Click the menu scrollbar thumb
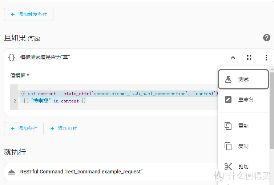The image size is (274, 185). [272, 110]
